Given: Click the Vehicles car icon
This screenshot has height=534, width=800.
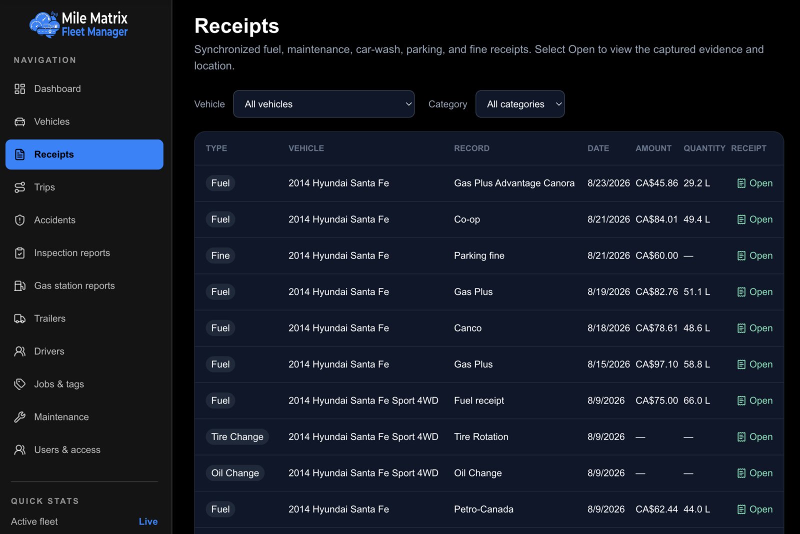Looking at the screenshot, I should 19,121.
